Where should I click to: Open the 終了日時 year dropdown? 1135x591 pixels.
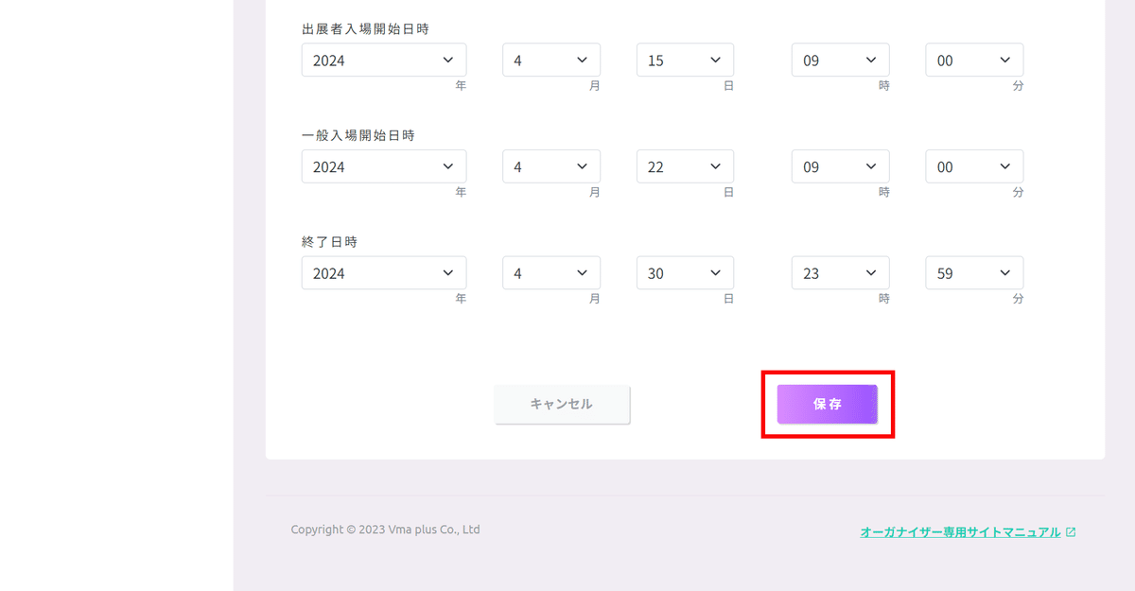coord(384,273)
